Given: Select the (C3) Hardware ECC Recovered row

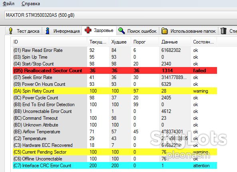Looking at the screenshot, I should click(115, 145).
